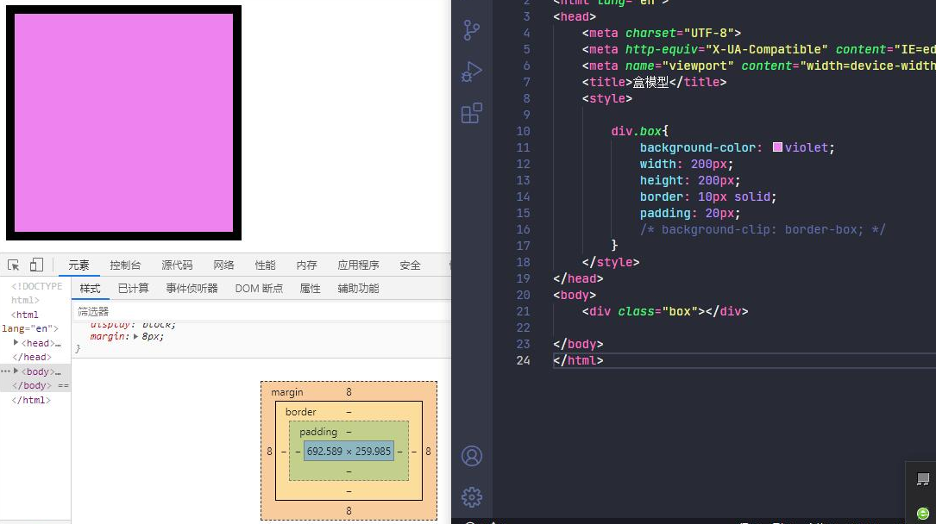This screenshot has width=936, height=524.
Task: Select the </html> closing tag in DOM tree
Action: click(x=31, y=400)
